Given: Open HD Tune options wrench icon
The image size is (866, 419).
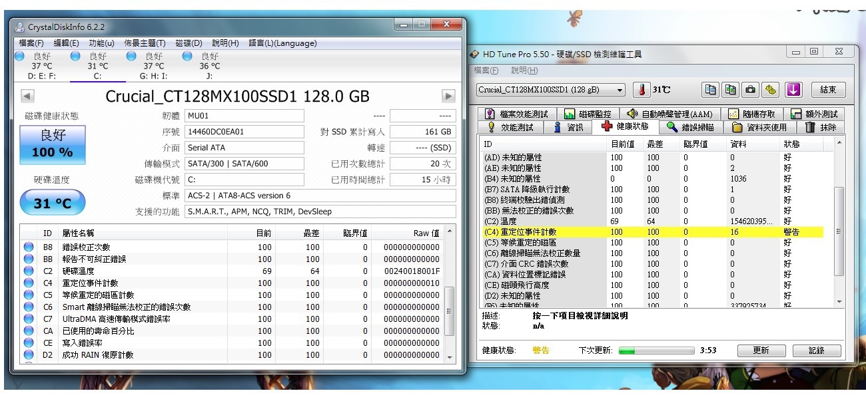Looking at the screenshot, I should [771, 90].
